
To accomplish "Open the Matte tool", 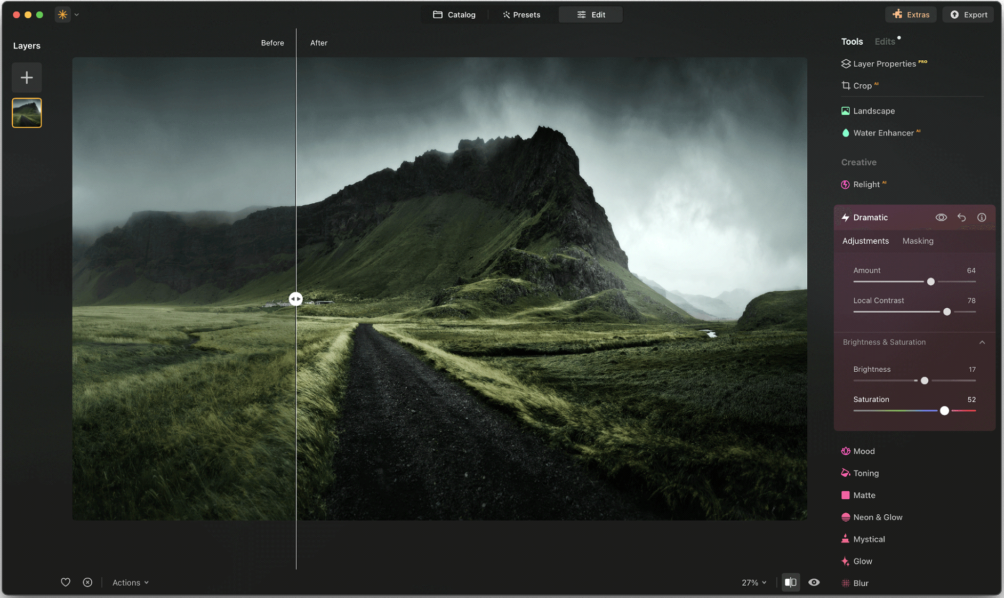I will [858, 495].
